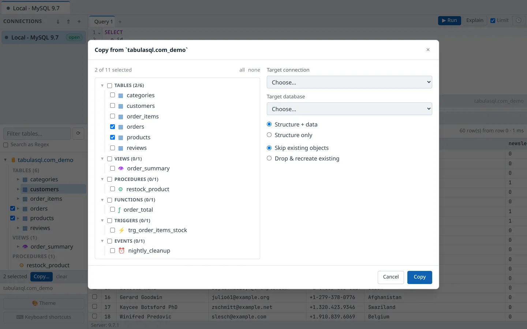Collapse the EVENTS group in dialog
This screenshot has height=329, width=527.
[102, 241]
